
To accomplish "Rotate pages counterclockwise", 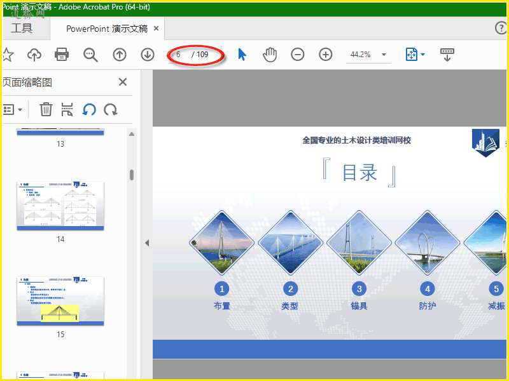I will [x=89, y=109].
